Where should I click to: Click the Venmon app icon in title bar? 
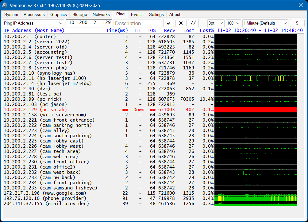point(5,5)
